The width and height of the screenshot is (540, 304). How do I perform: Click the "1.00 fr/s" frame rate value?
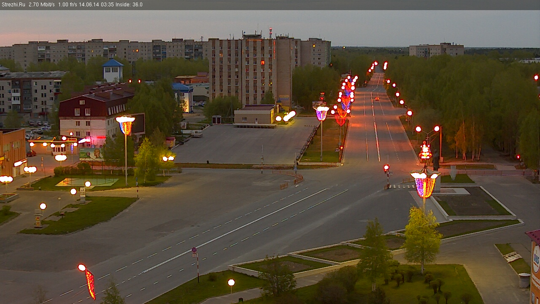point(68,5)
